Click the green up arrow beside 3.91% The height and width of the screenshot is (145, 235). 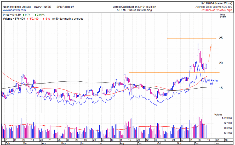[x=35, y=15]
